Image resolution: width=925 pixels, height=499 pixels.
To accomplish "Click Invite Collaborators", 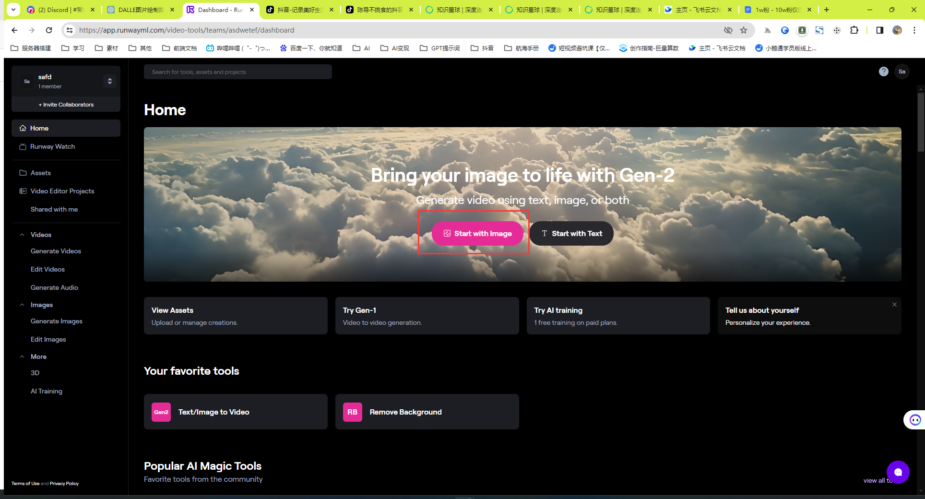I will coord(66,105).
